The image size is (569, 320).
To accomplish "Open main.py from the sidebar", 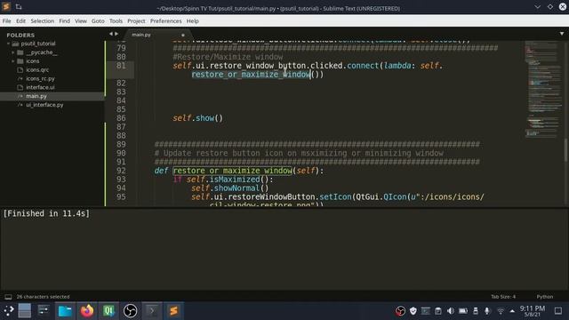I will [x=36, y=96].
